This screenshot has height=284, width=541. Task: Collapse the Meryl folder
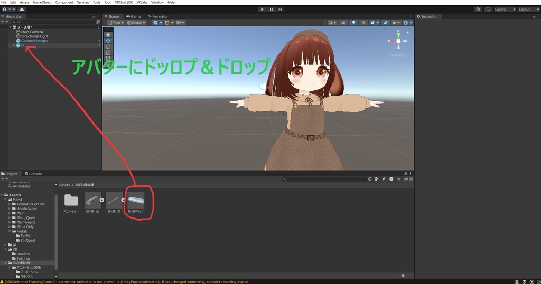[5, 200]
